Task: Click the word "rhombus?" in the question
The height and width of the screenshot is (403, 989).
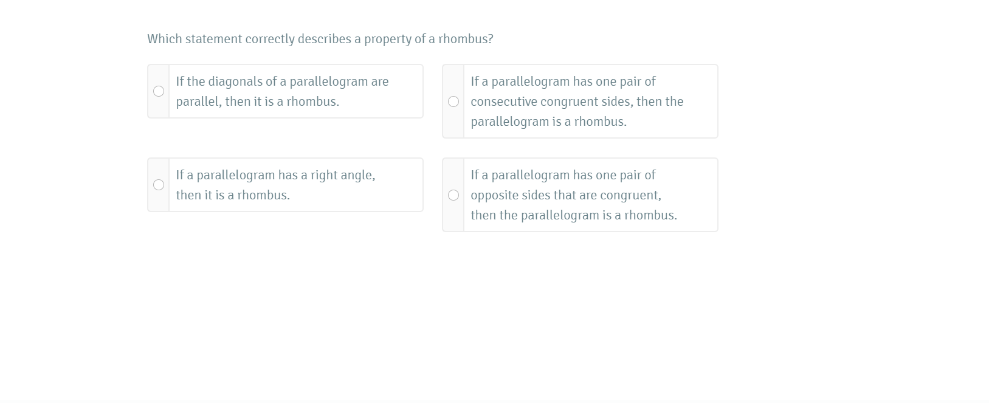Action: [x=466, y=39]
